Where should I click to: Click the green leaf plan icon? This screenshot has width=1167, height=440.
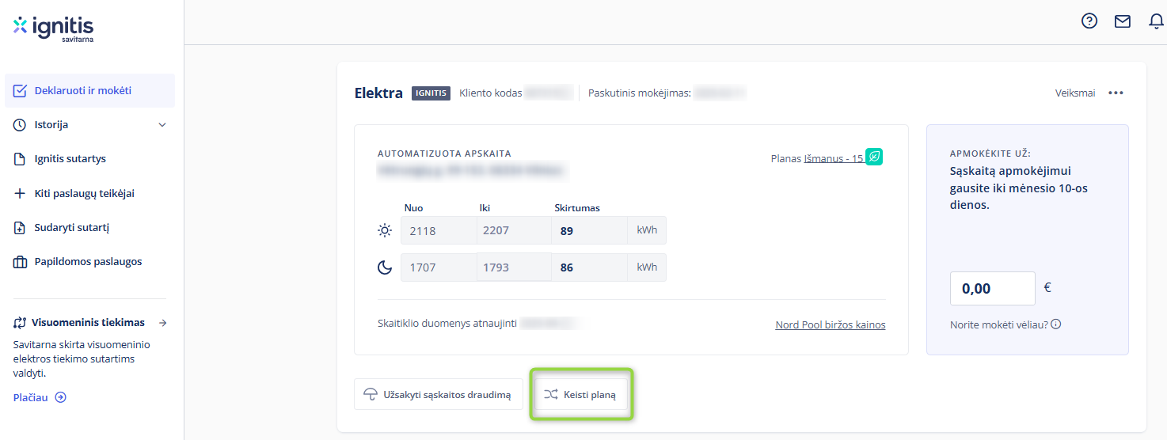click(x=874, y=157)
